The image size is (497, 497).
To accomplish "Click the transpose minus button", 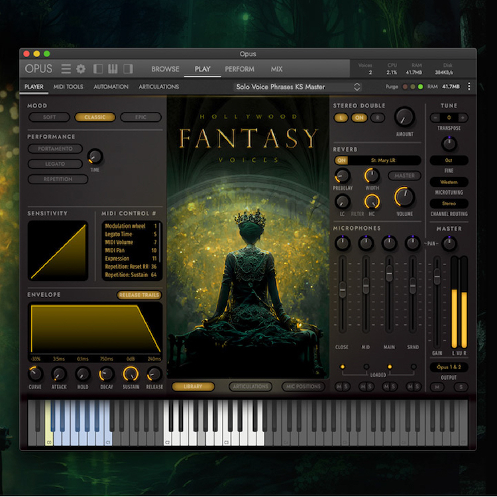I will (435, 117).
